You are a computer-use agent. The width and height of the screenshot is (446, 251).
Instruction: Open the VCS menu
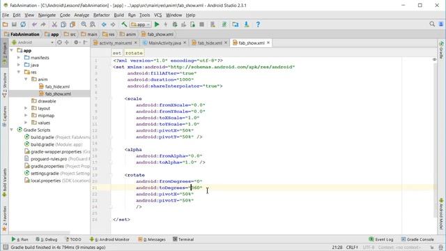pos(158,15)
